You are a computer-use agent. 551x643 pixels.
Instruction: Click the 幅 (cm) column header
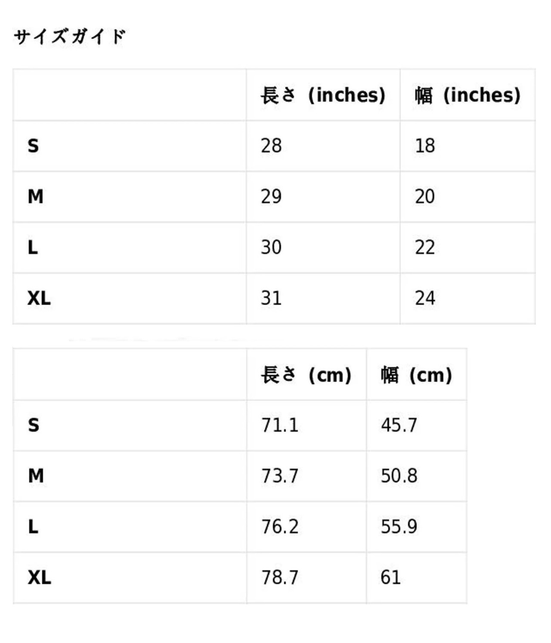coord(416,375)
